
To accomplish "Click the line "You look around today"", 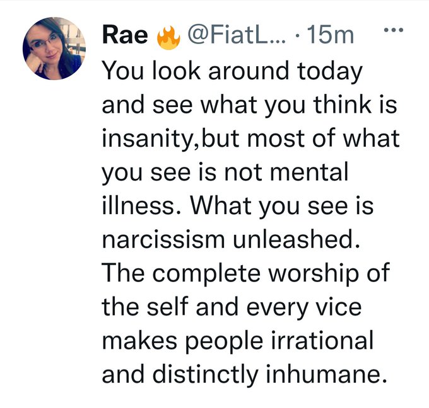I will tap(232, 71).
